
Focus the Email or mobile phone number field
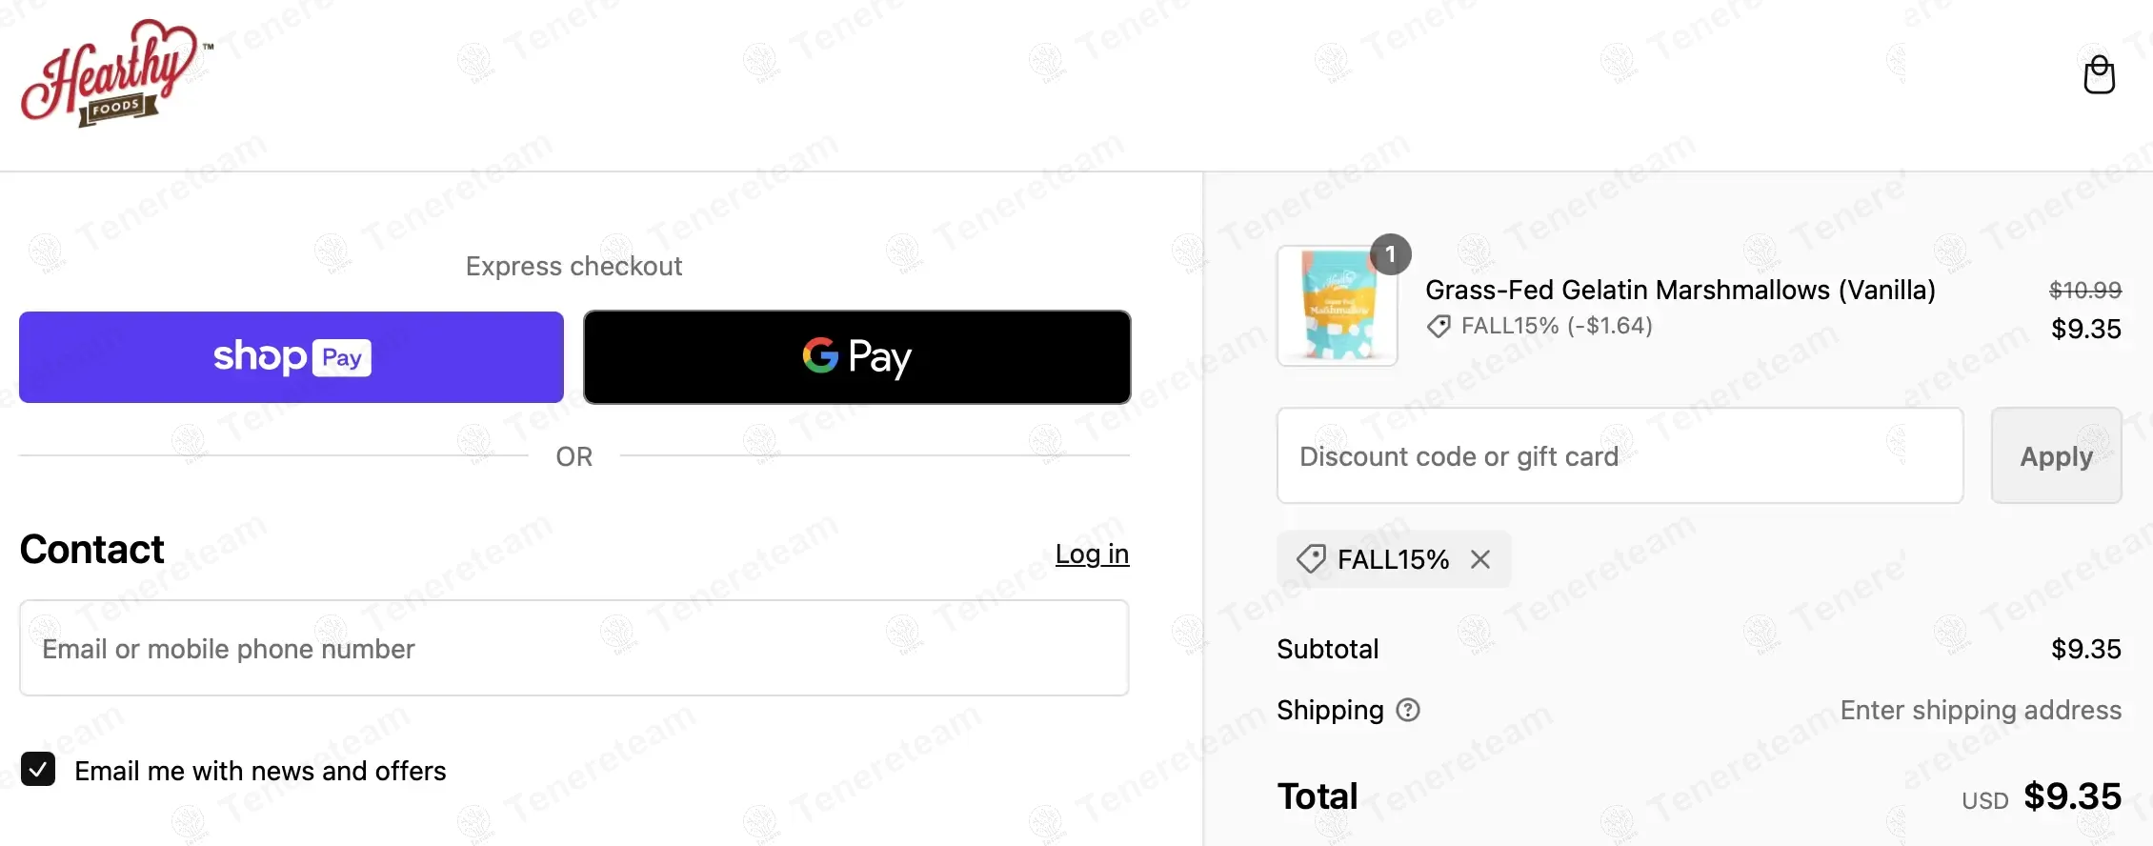coord(573,648)
